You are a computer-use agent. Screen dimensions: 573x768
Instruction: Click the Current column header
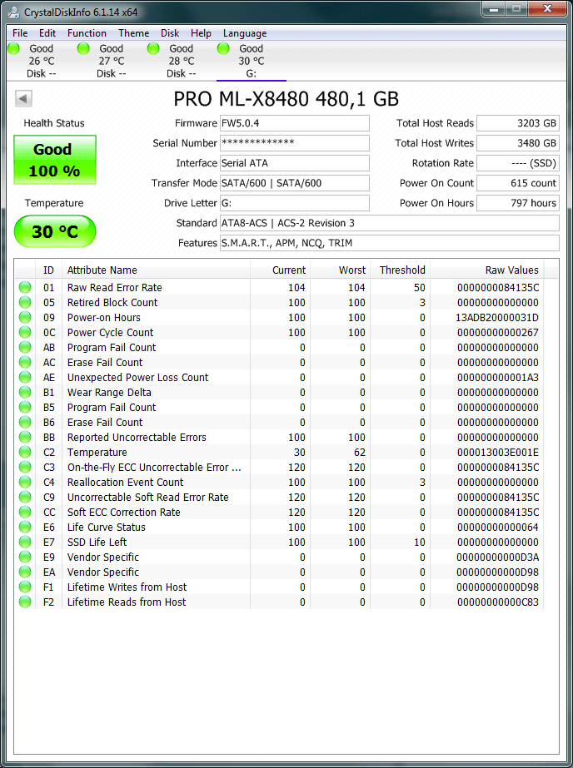(x=281, y=270)
